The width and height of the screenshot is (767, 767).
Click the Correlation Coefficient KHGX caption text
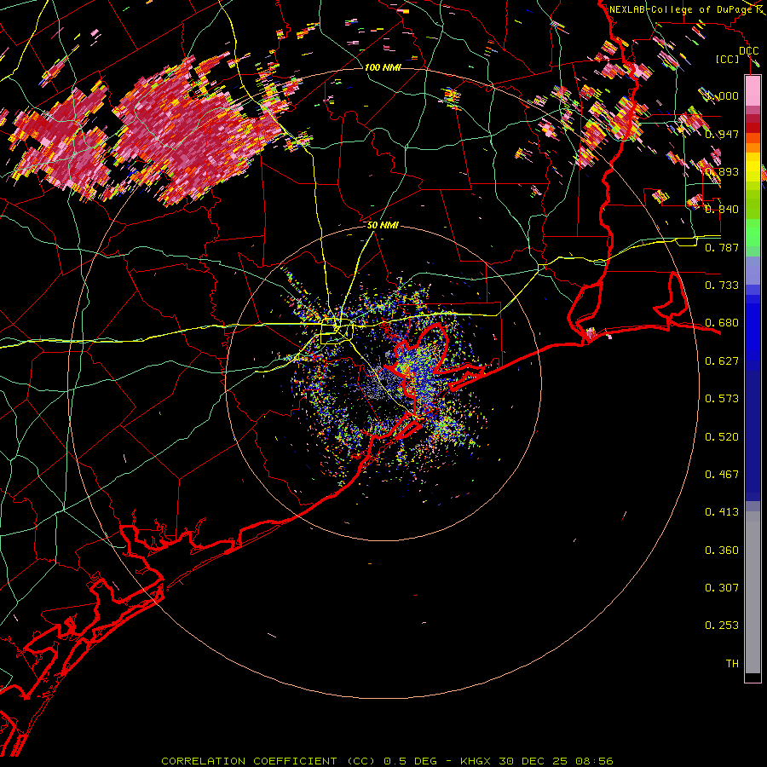[x=387, y=761]
